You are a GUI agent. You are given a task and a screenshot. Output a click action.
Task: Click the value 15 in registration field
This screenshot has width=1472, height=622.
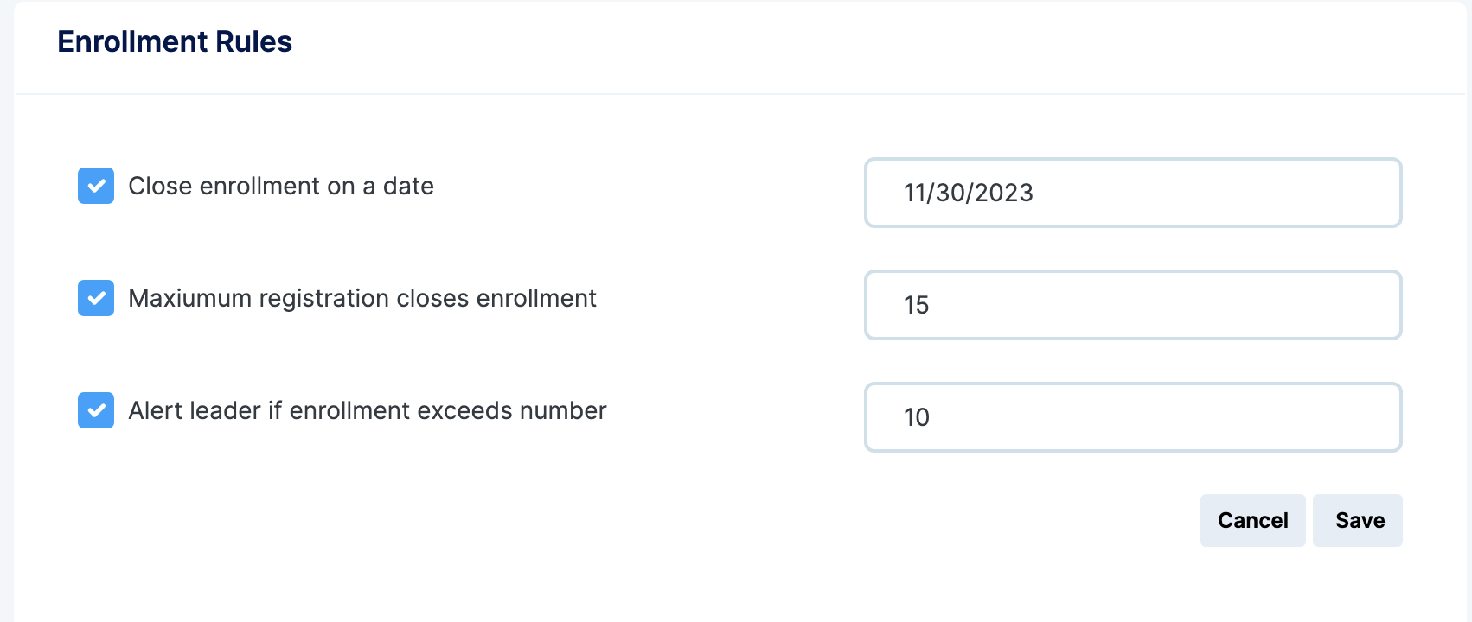click(x=917, y=305)
